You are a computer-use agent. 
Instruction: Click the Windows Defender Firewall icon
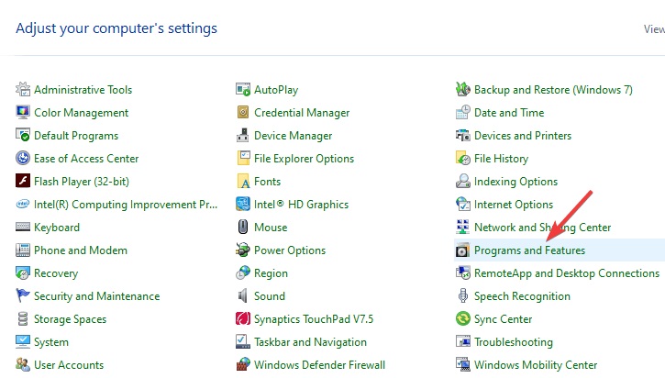pyautogui.click(x=243, y=364)
